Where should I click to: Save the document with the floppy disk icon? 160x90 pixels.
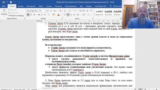click(x=3, y=2)
